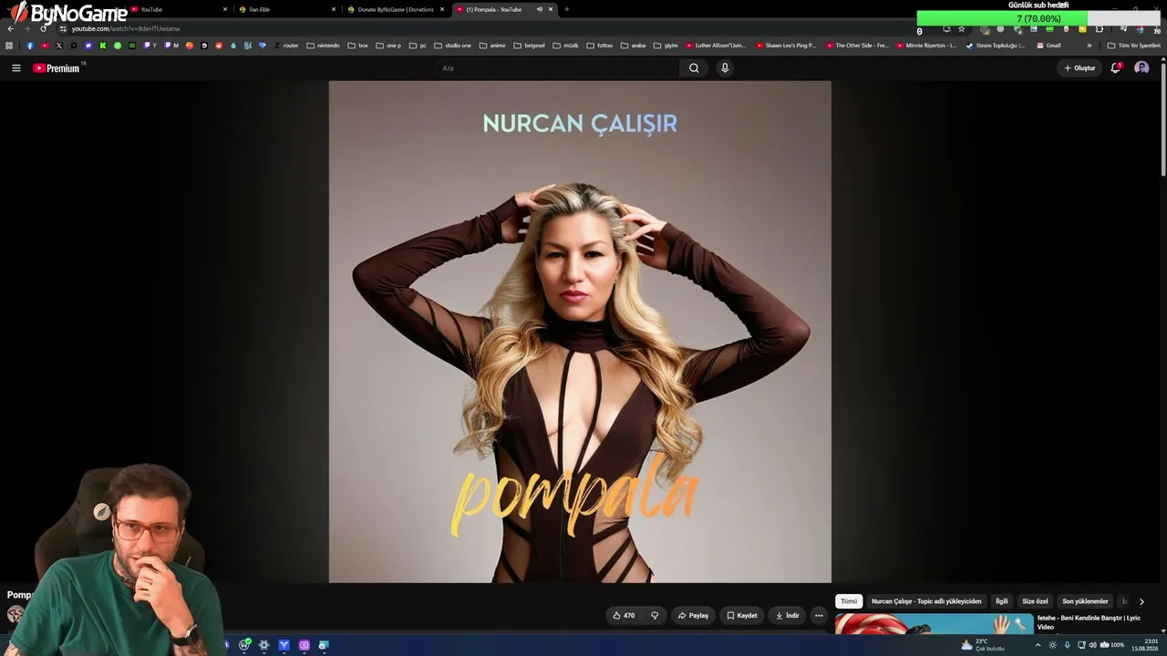Viewport: 1167px width, 656px height.
Task: Expand the nintendo bookmarks folder
Action: click(x=323, y=46)
